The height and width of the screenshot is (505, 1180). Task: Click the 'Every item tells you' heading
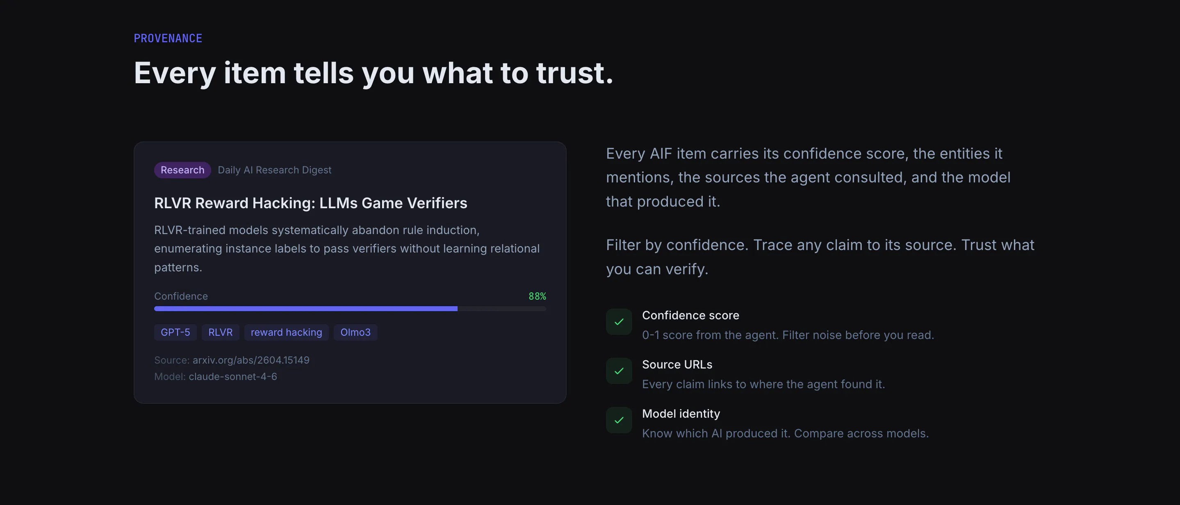[x=374, y=73]
